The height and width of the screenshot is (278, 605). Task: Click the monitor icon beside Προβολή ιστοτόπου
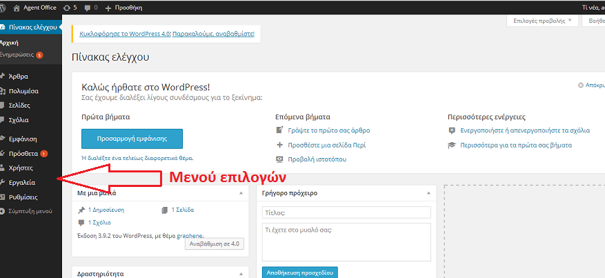coord(280,159)
